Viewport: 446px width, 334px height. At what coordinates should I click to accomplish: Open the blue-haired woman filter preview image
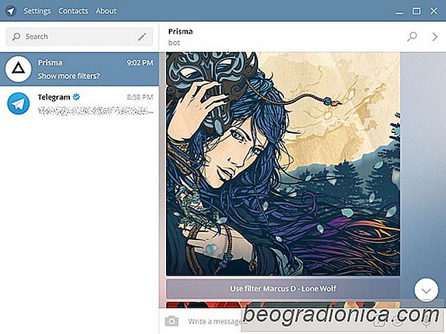pos(283,164)
